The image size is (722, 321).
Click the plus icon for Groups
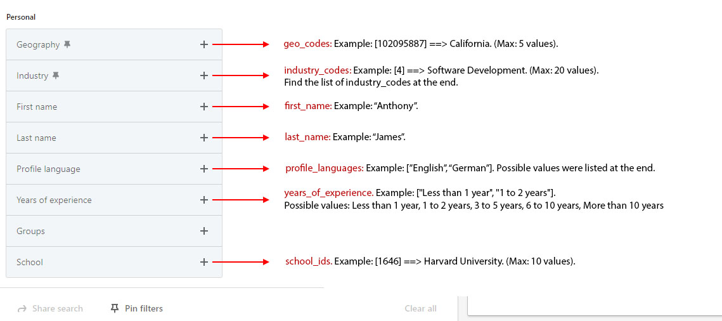203,231
